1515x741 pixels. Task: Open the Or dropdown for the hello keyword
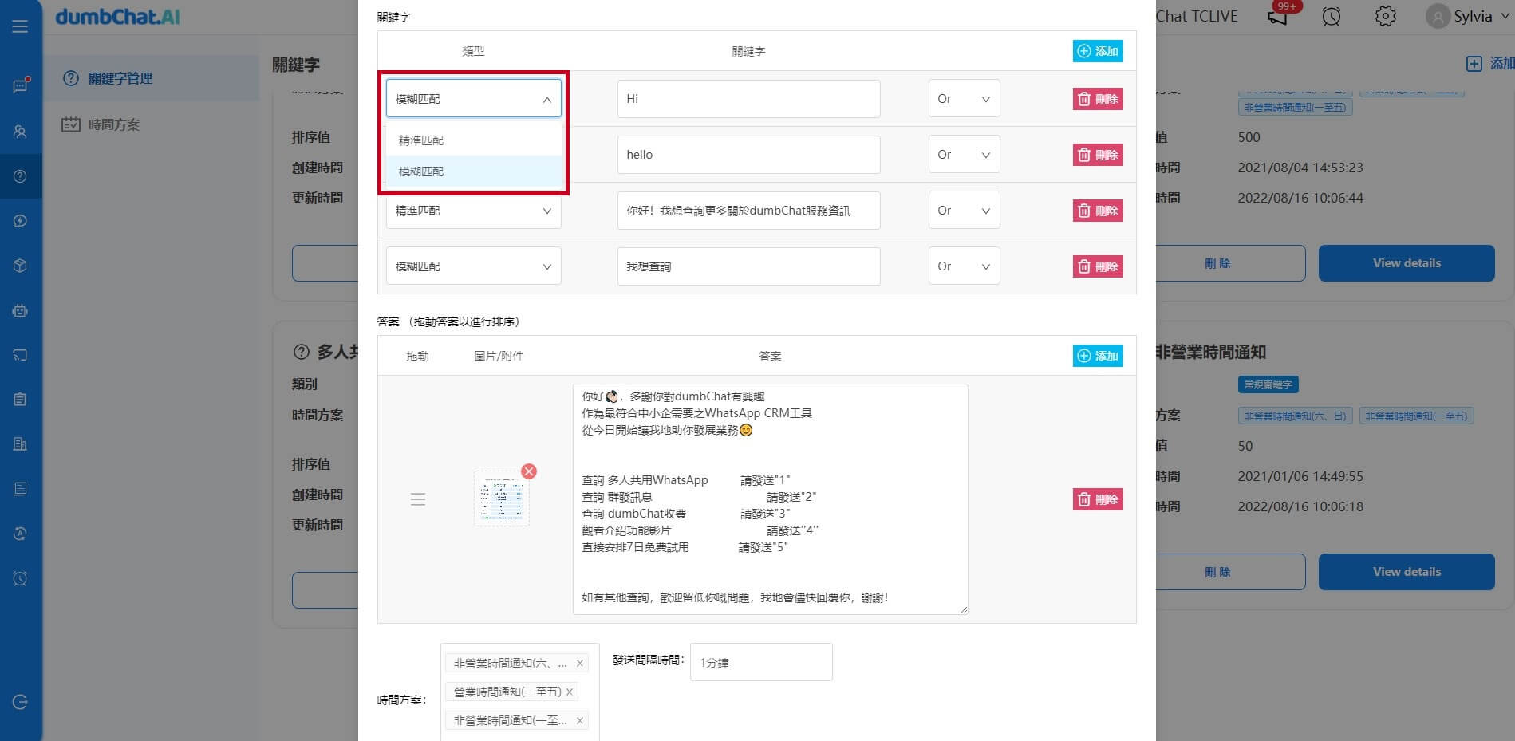pos(964,155)
